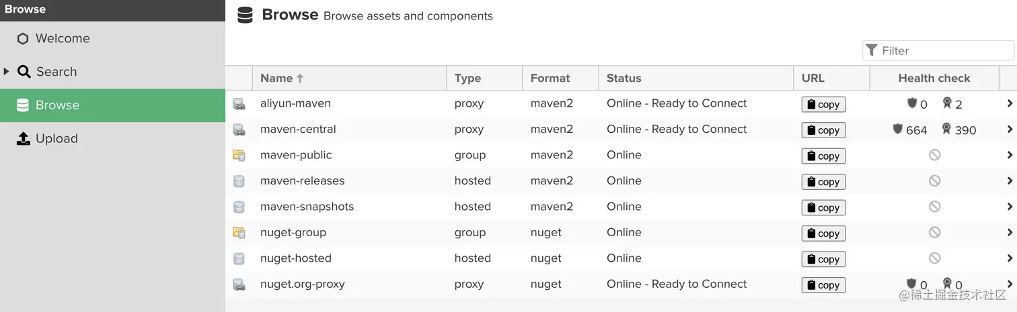Screen dimensions: 1017x312
Task: Click the nuget.org-proxy repository icon
Action: (x=239, y=284)
